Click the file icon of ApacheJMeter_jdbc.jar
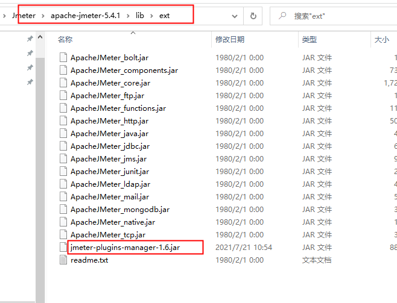397x303 pixels. [x=63, y=146]
